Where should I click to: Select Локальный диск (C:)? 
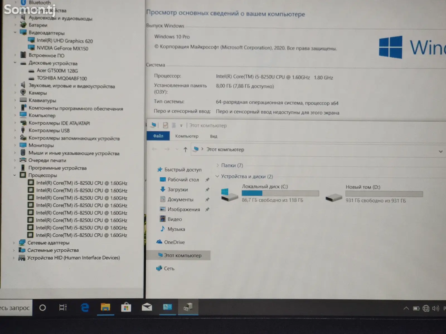pos(270,193)
